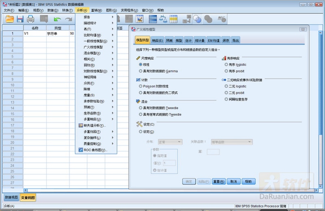Image resolution: width=325 pixels, height=211 pixels.
Task: Click the bar chart icon beside 有序响应
Action: 224,58
